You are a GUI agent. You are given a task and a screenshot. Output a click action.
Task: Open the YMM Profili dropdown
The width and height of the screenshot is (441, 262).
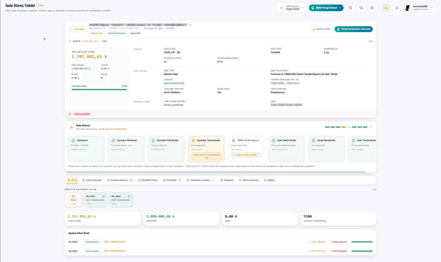coord(291,8)
